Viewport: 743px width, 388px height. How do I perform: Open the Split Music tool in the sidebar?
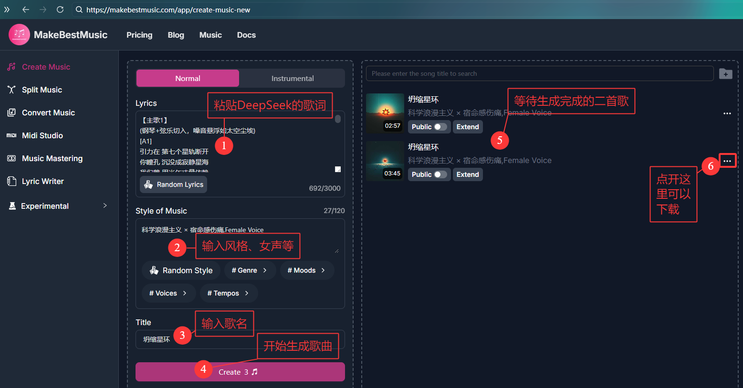(42, 90)
